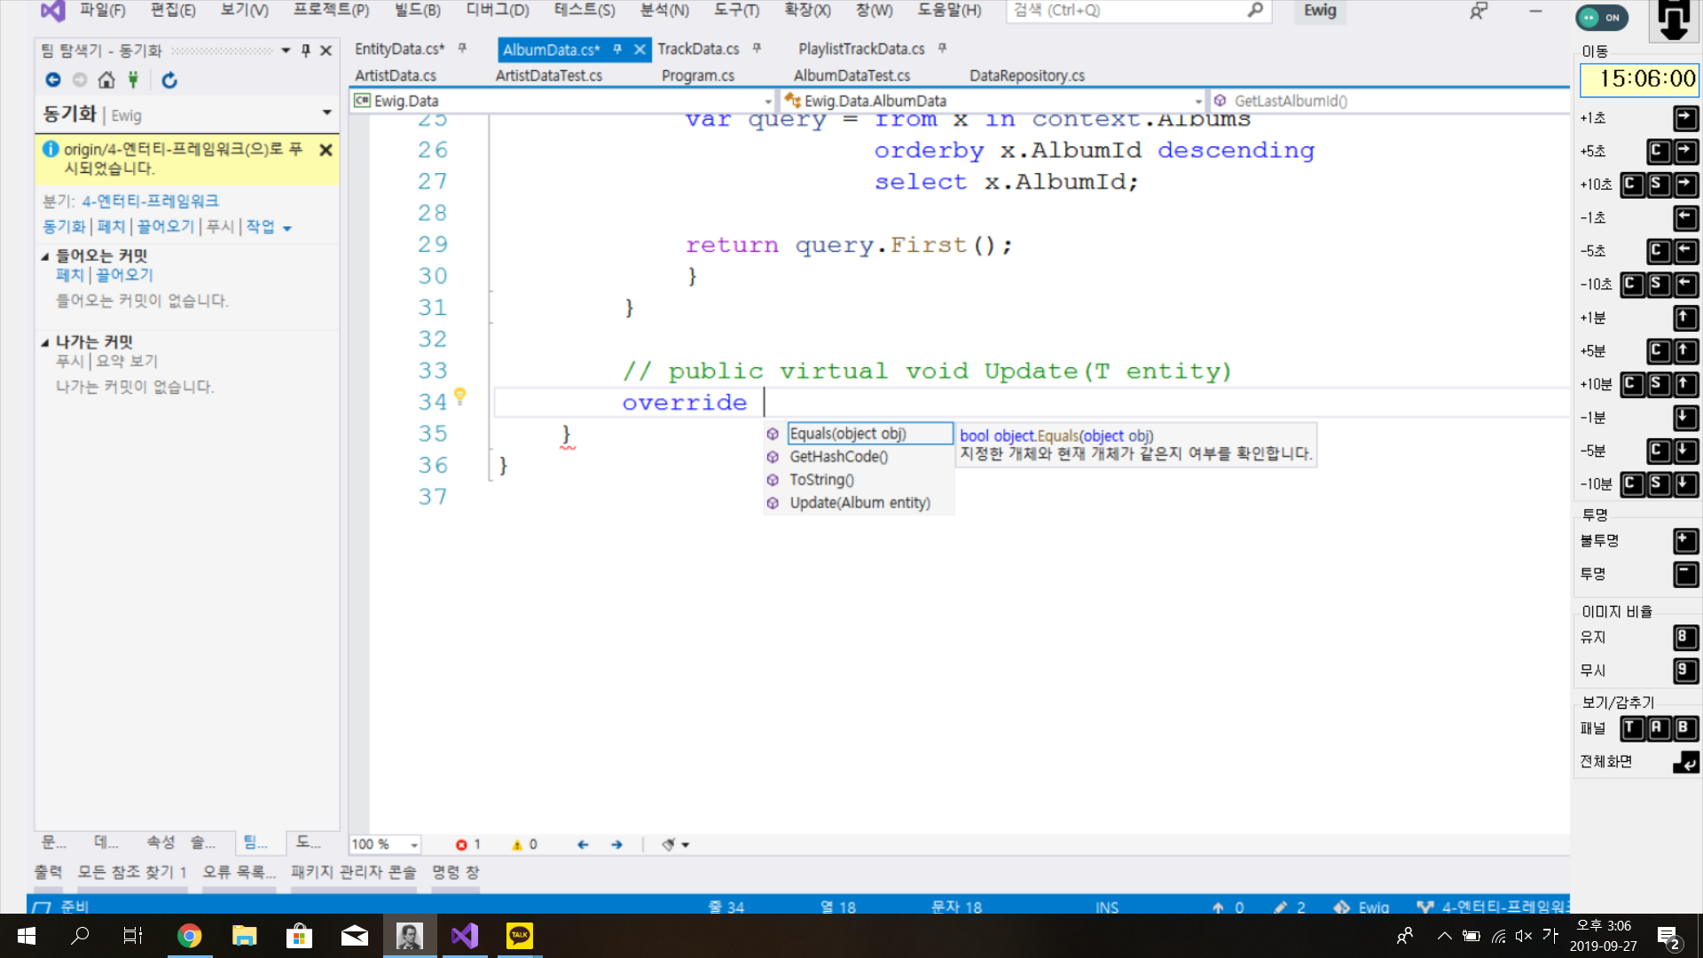Open Team Explorer home icon
This screenshot has width=1703, height=958.
pos(106,80)
